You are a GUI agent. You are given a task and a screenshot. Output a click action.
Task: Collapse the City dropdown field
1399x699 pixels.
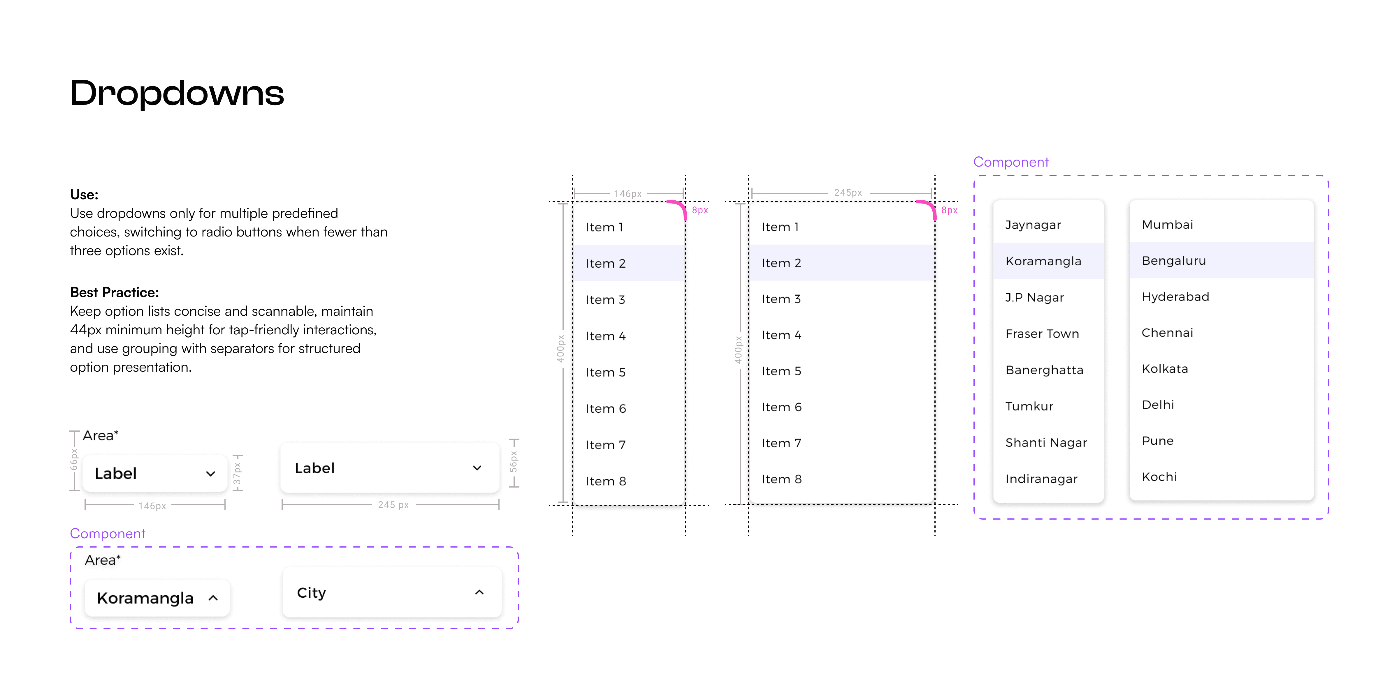tap(391, 592)
